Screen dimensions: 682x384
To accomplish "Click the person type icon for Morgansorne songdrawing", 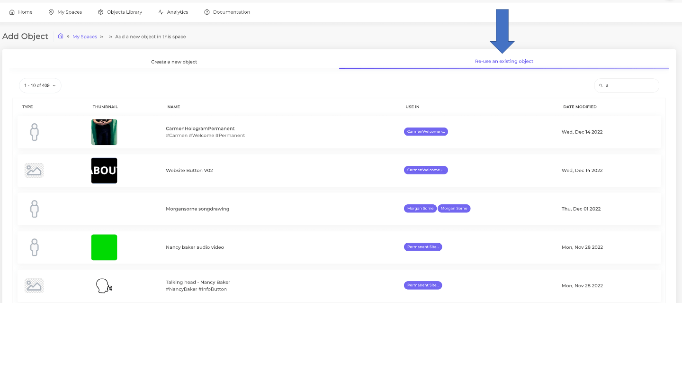I will (x=34, y=209).
